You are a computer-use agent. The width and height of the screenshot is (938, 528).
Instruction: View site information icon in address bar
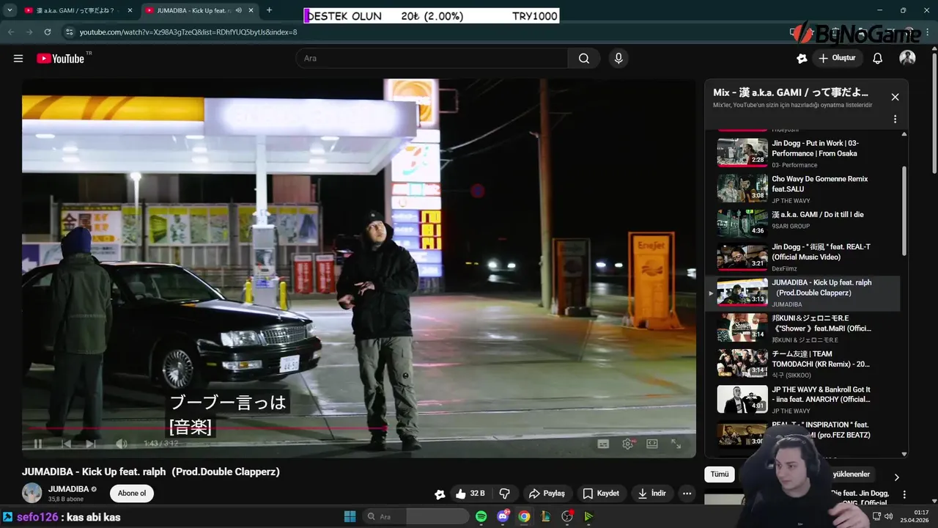click(x=70, y=32)
